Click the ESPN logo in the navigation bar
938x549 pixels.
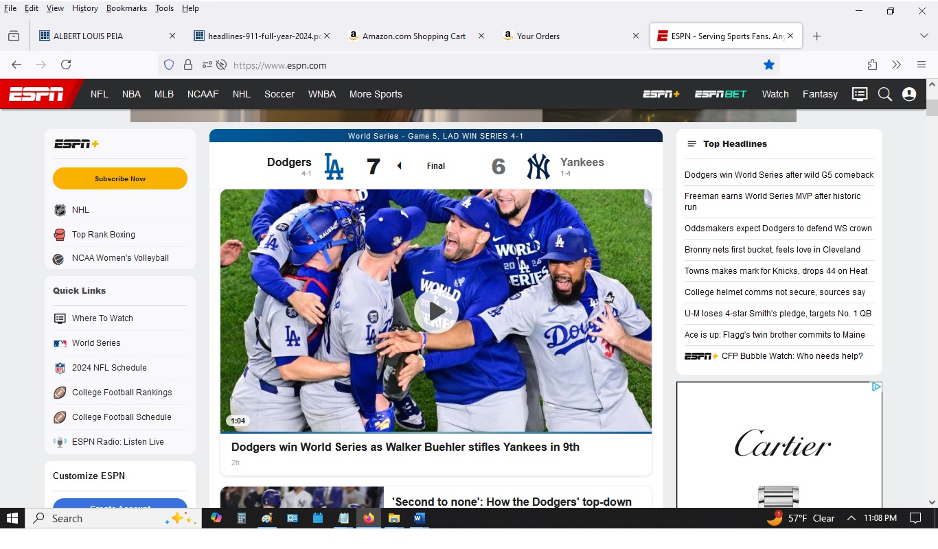36,95
